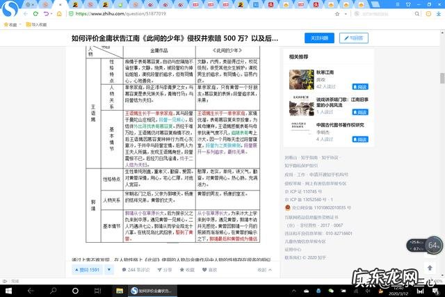Follow the question with 关注问题

[x=319, y=38]
